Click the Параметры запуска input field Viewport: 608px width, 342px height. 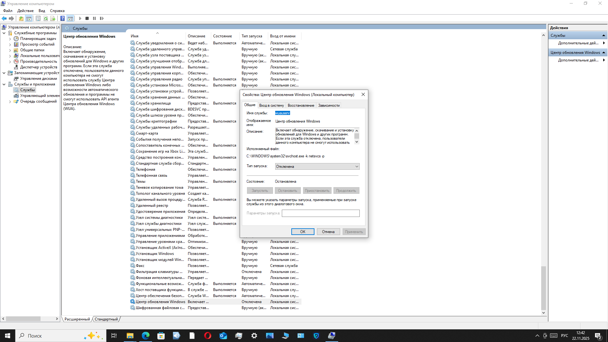pos(320,213)
